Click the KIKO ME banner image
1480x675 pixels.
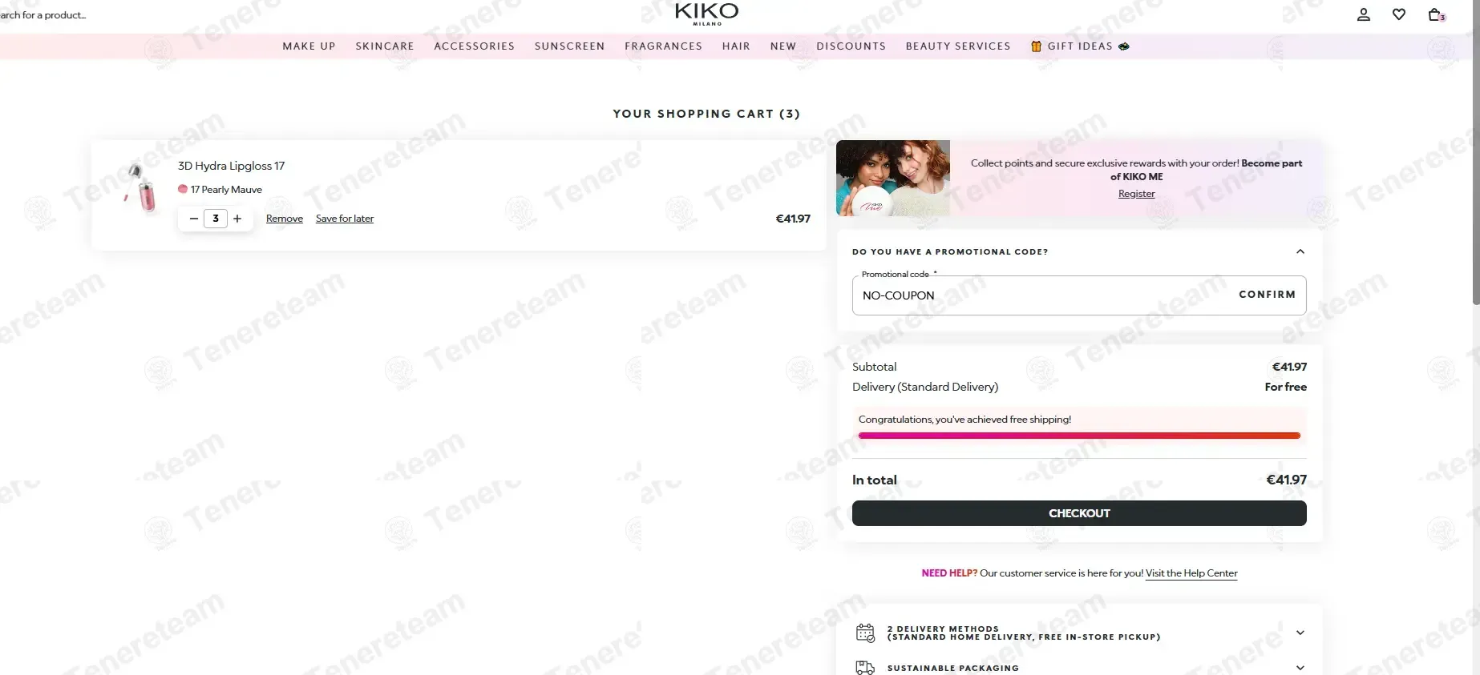tap(893, 178)
